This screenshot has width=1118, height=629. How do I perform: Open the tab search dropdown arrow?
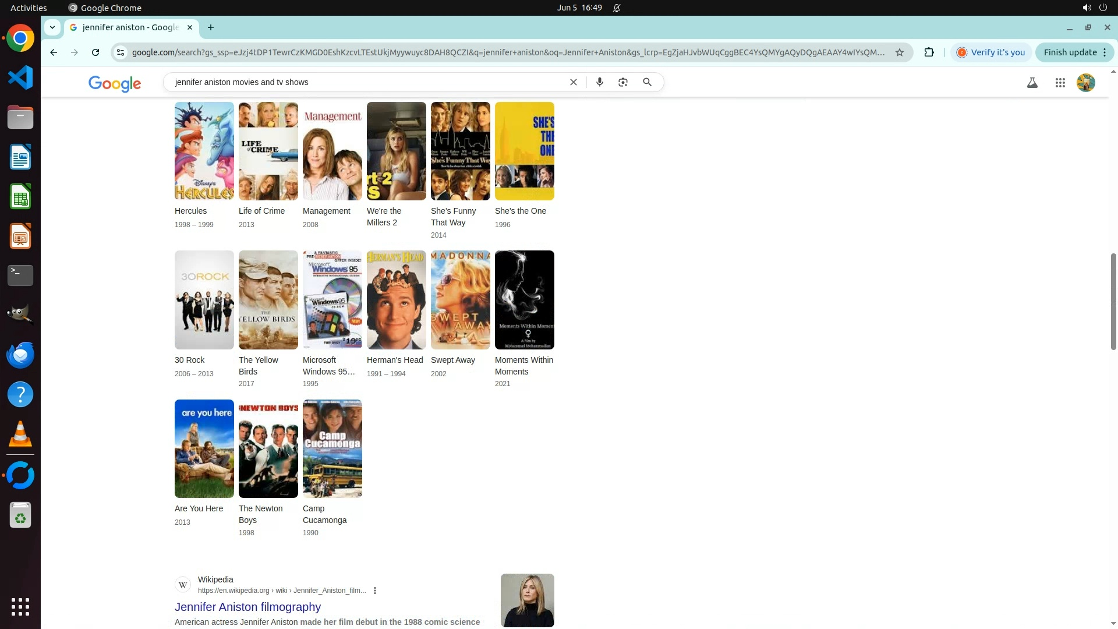pyautogui.click(x=52, y=27)
